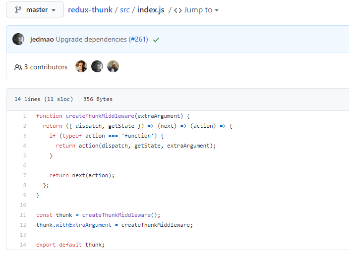Click the typeof keyword on line 3
This screenshot has width=349, height=256.
coord(72,136)
